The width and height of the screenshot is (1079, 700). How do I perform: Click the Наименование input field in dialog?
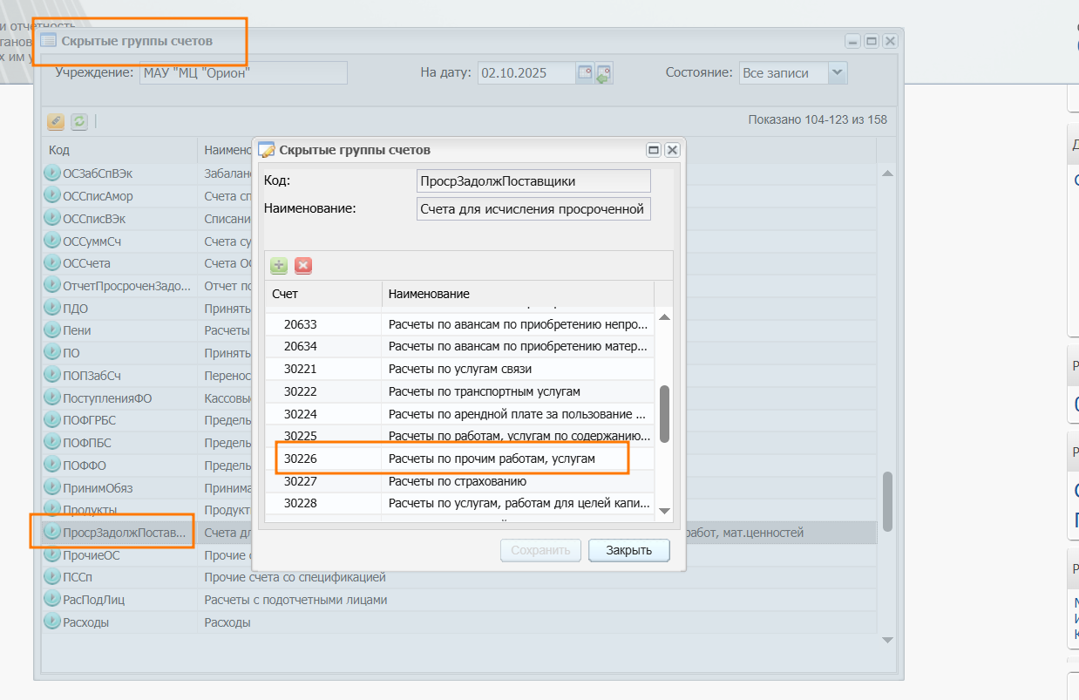[x=533, y=209]
